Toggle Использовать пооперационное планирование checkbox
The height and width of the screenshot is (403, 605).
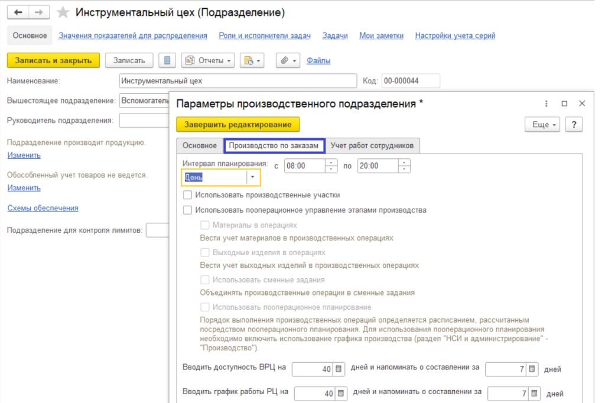(205, 307)
